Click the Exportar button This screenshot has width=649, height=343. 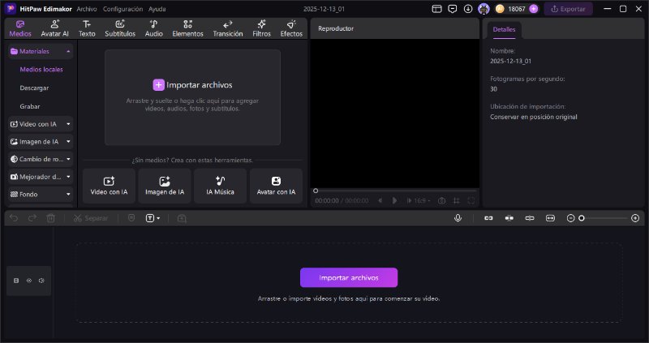(568, 9)
